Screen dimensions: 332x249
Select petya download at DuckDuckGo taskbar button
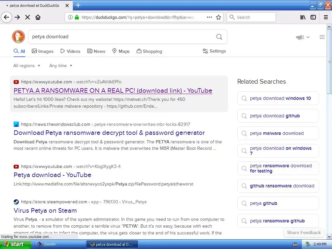point(112,244)
